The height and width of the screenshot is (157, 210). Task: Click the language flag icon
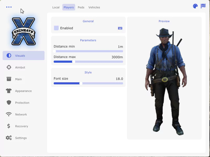tap(203, 6)
